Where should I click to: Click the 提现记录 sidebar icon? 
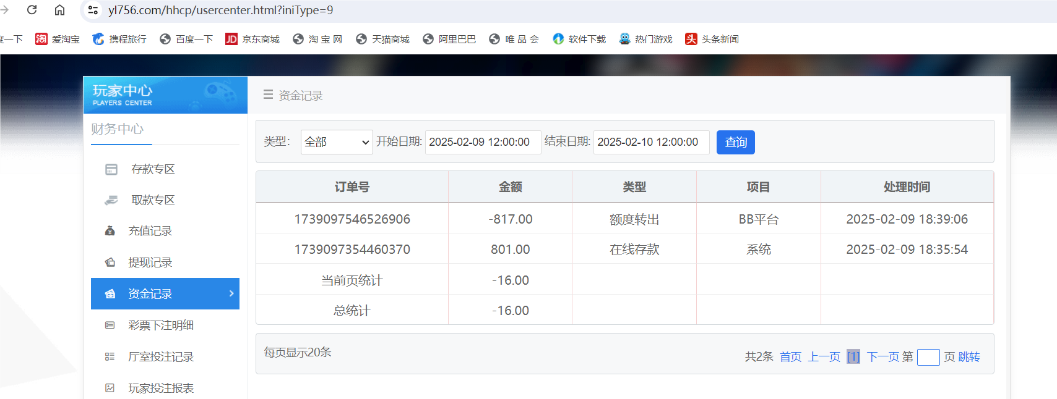pyautogui.click(x=110, y=262)
